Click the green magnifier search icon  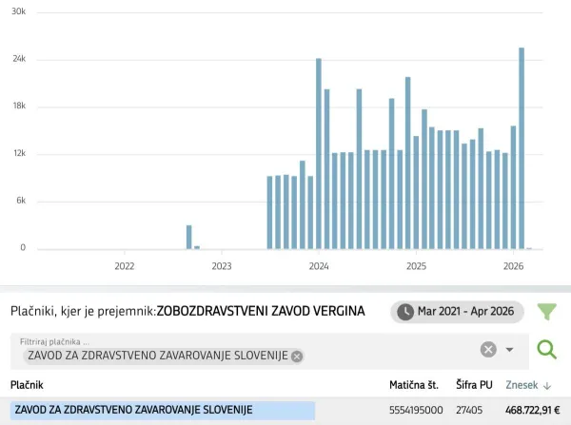pos(546,350)
